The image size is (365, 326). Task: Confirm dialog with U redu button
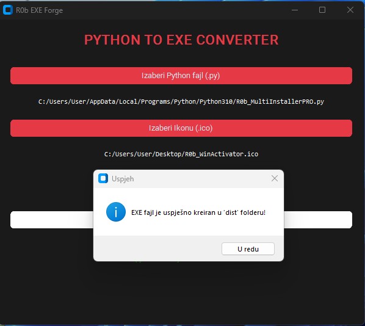tap(248, 249)
